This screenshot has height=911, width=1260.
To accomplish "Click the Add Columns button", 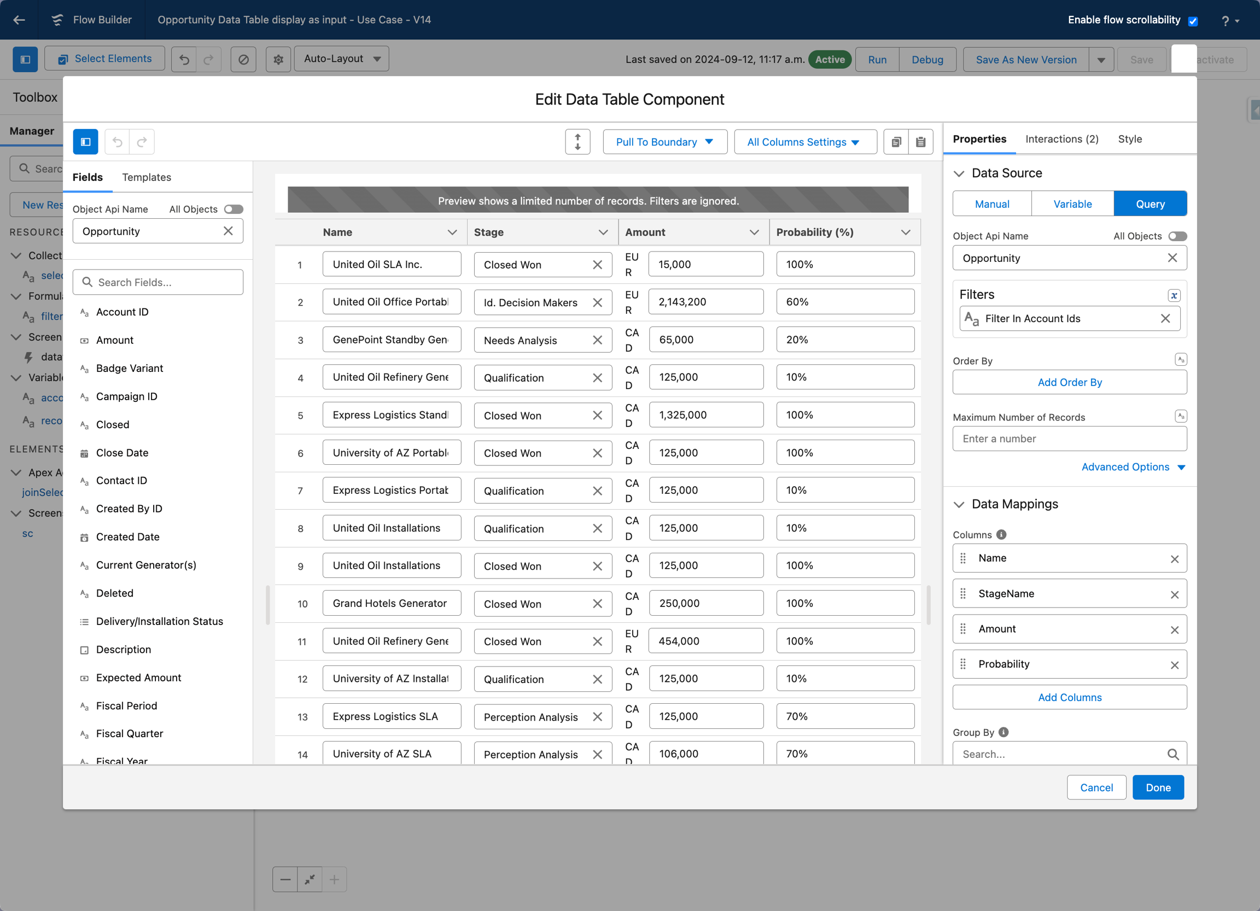I will pos(1069,698).
